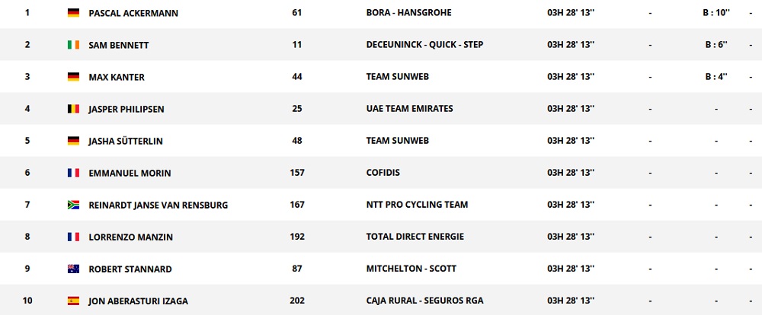
Task: Click German flag beside Max Kanter
Action: tap(73, 78)
